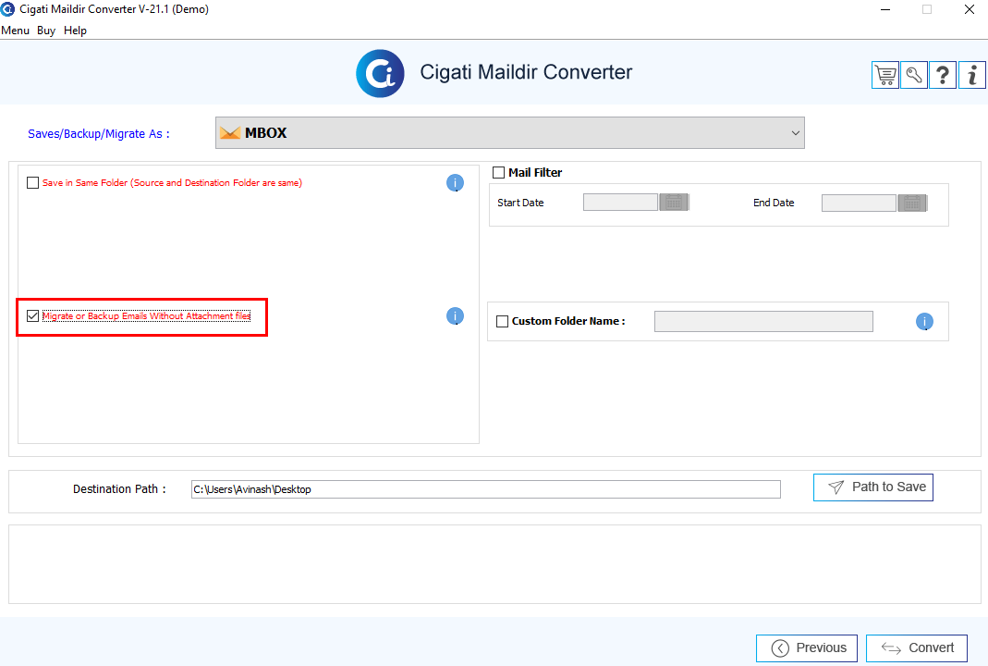This screenshot has height=666, width=988.
Task: Enable Save in Same Folder checkbox
Action: (x=32, y=183)
